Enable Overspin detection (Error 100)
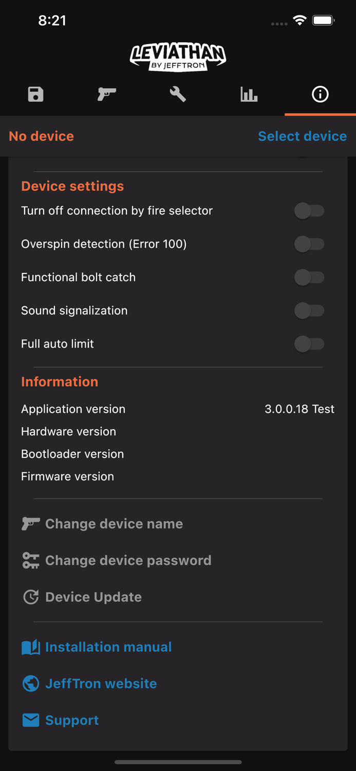The image size is (356, 771). point(309,244)
